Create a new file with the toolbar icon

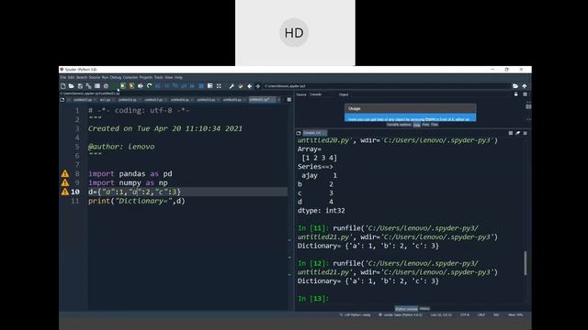pos(63,86)
